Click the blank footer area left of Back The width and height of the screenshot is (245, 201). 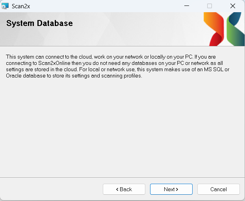(x=51, y=189)
